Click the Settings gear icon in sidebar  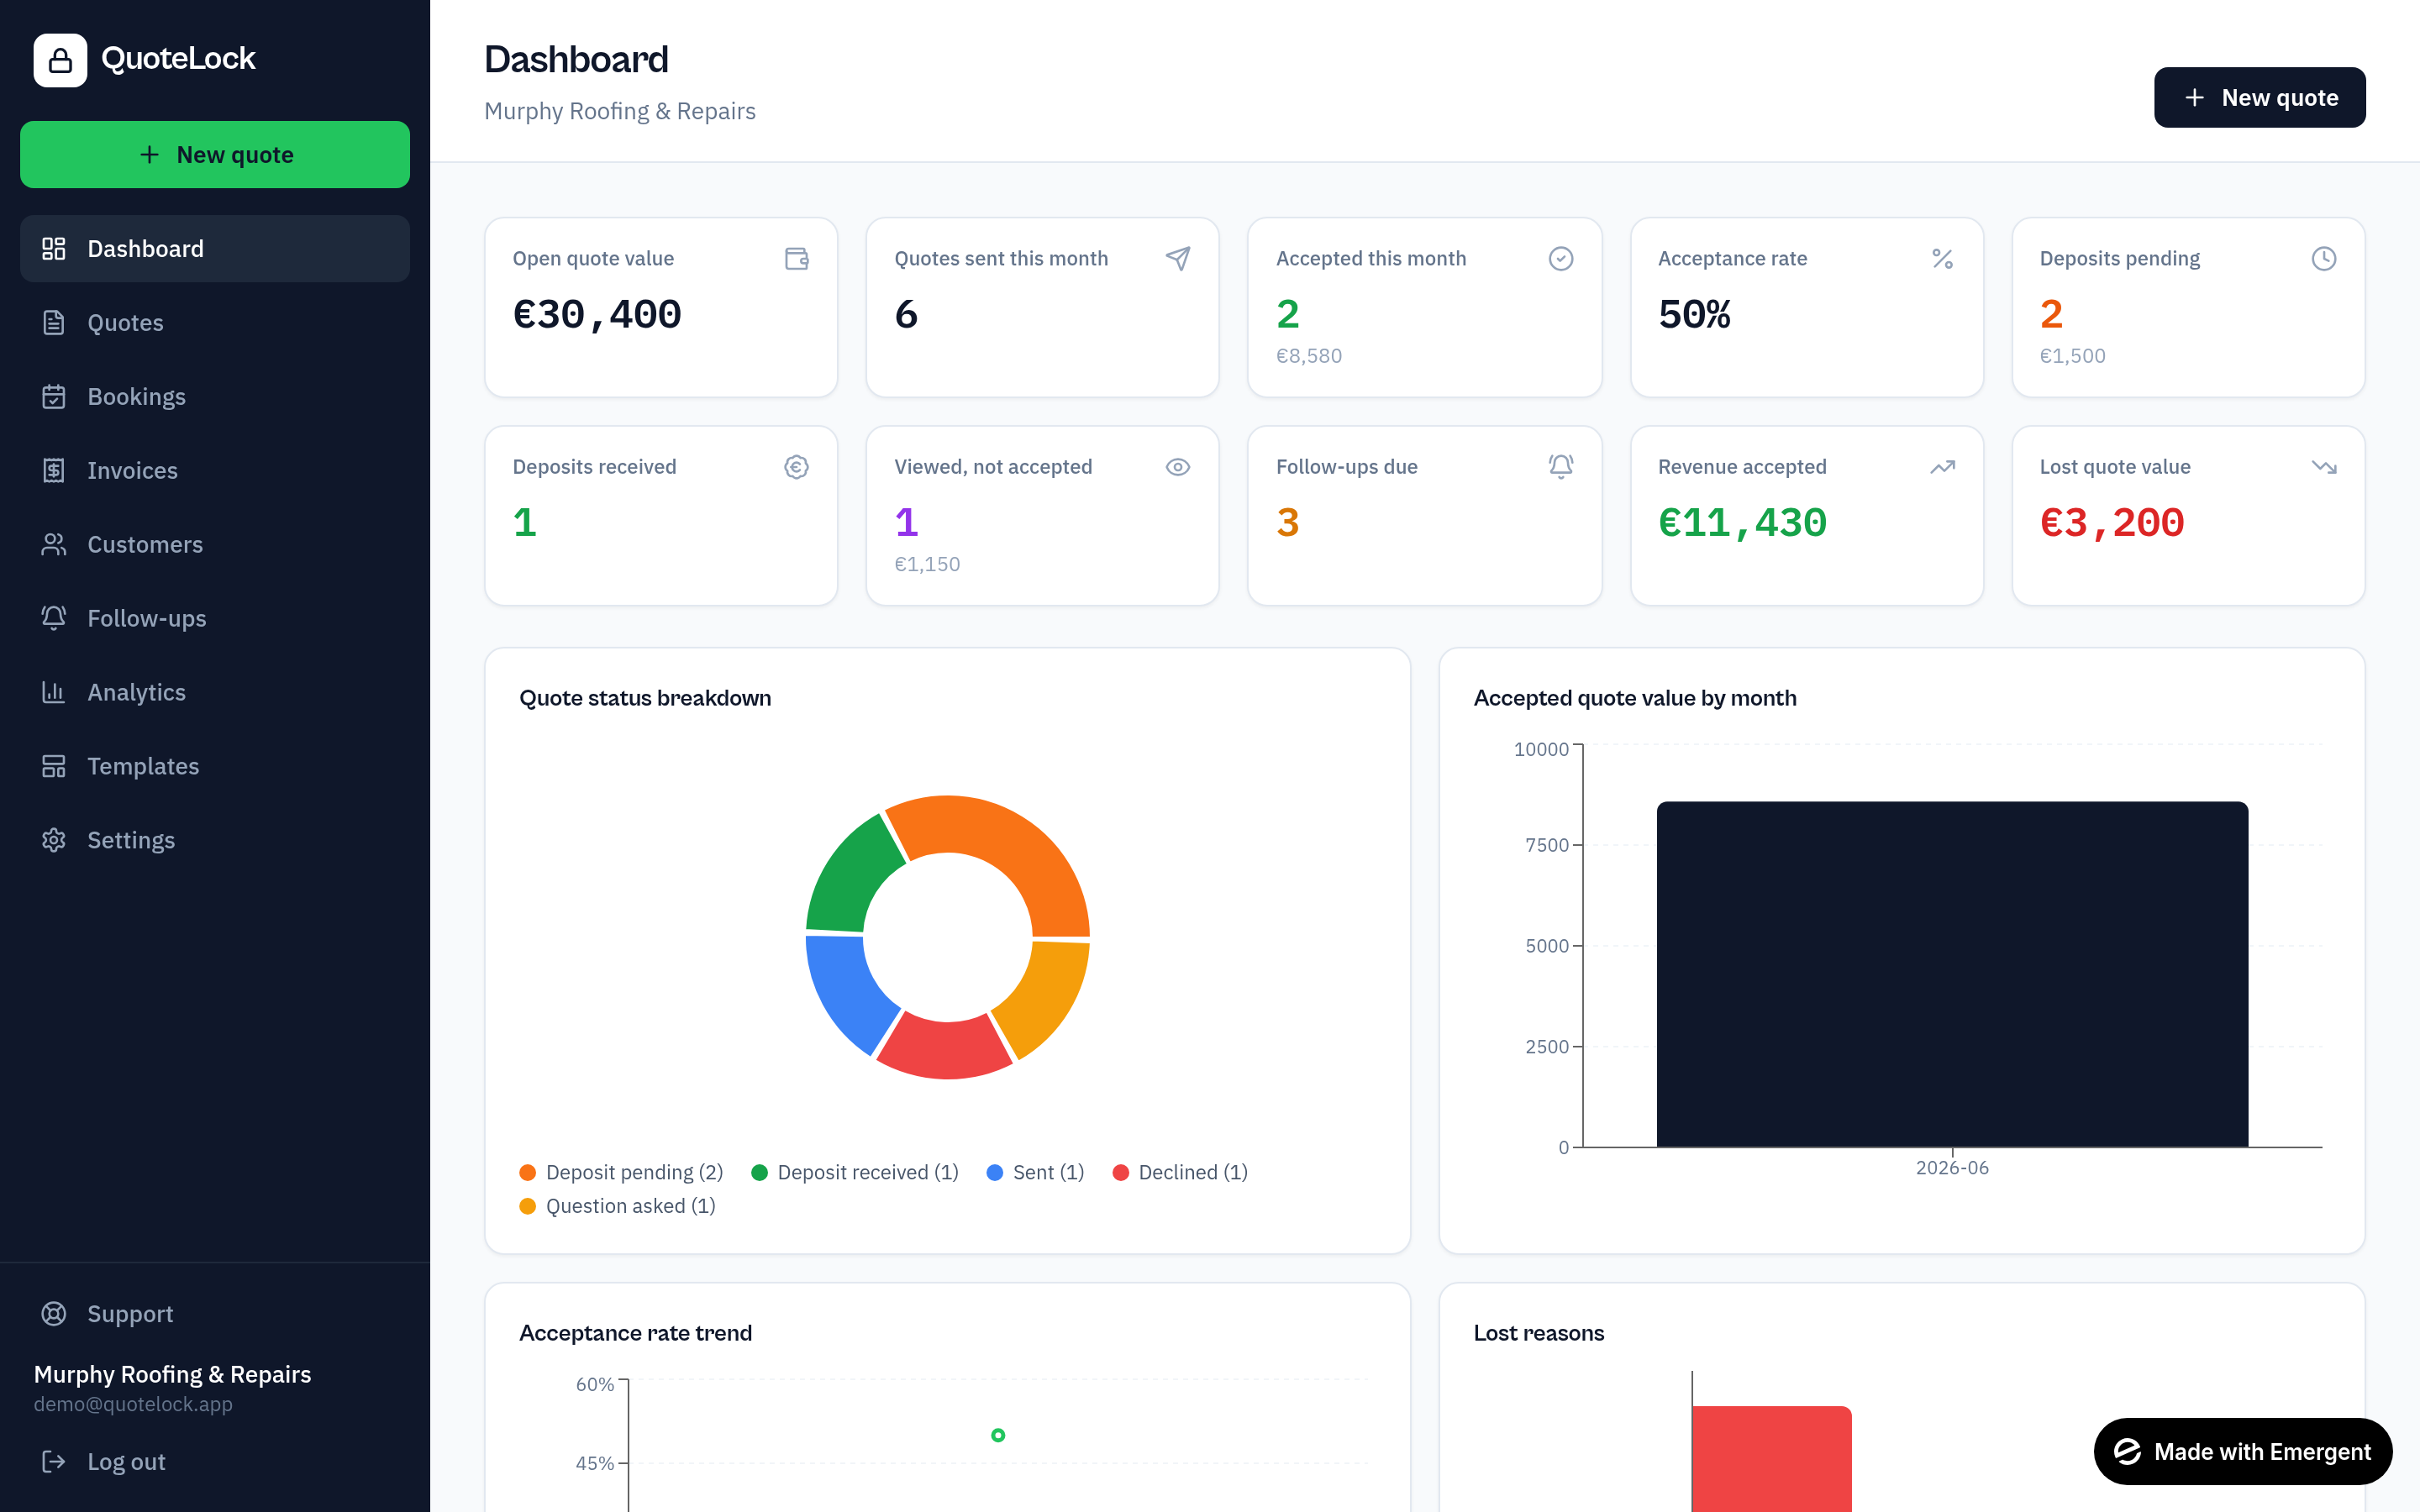coord(54,840)
